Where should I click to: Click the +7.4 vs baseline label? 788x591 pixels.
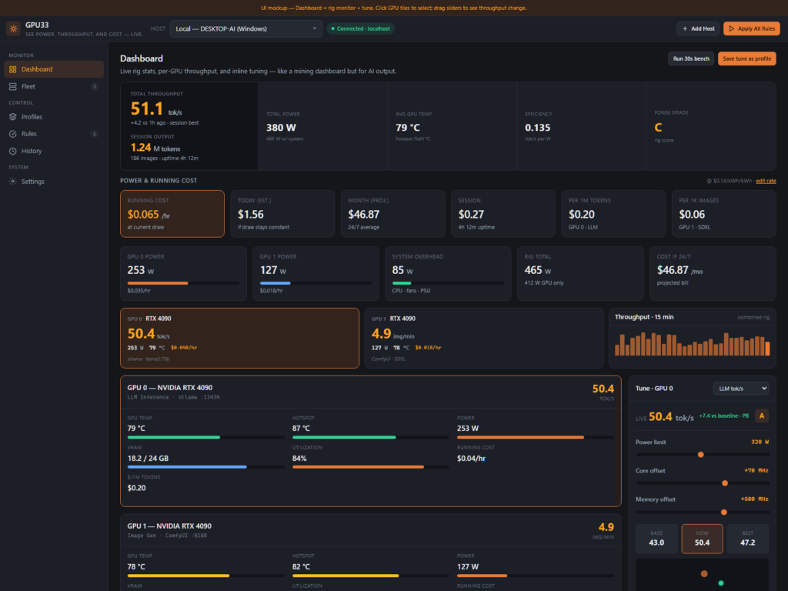point(723,416)
